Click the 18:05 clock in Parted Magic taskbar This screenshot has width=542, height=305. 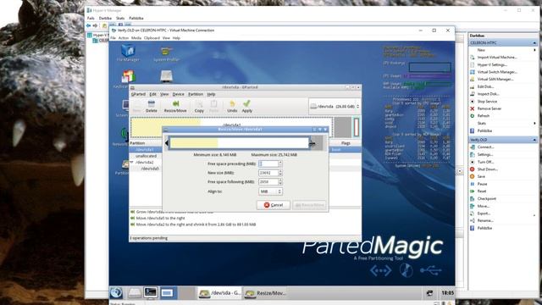point(447,293)
